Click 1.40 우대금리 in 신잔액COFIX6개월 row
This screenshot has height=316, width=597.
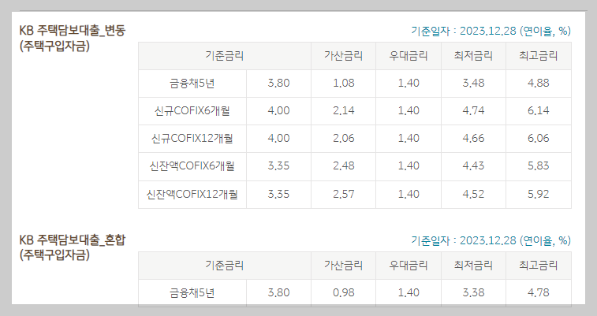409,165
